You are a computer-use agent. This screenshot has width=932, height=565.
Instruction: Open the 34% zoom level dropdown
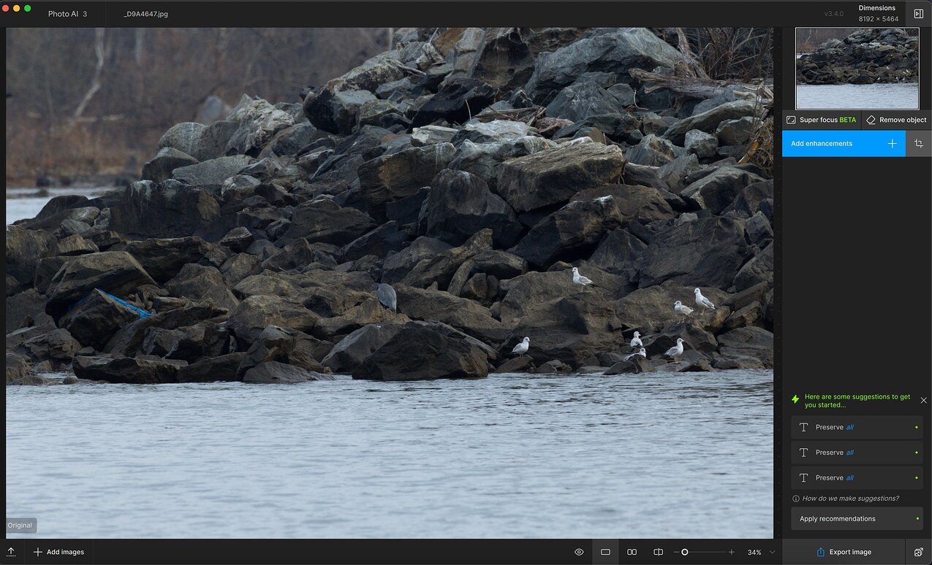tap(759, 553)
